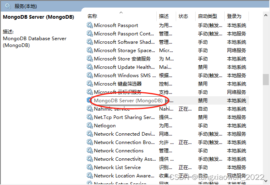The width and height of the screenshot is (270, 185).
Task: Select Network Connected Devi... service name
Action: click(x=124, y=134)
